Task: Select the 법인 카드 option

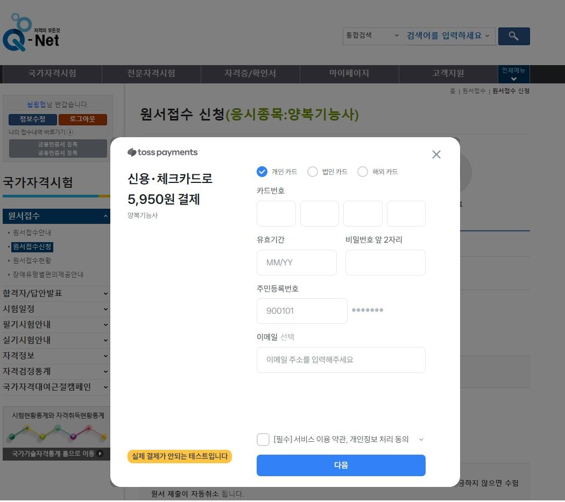Action: (x=313, y=172)
